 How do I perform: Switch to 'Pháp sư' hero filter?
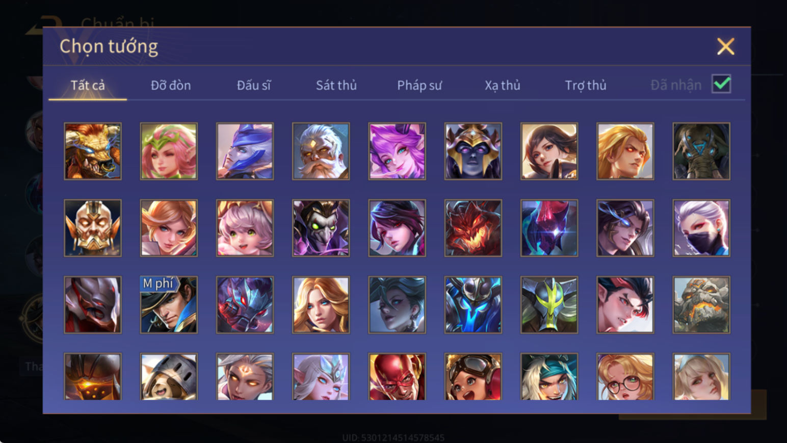pyautogui.click(x=419, y=85)
